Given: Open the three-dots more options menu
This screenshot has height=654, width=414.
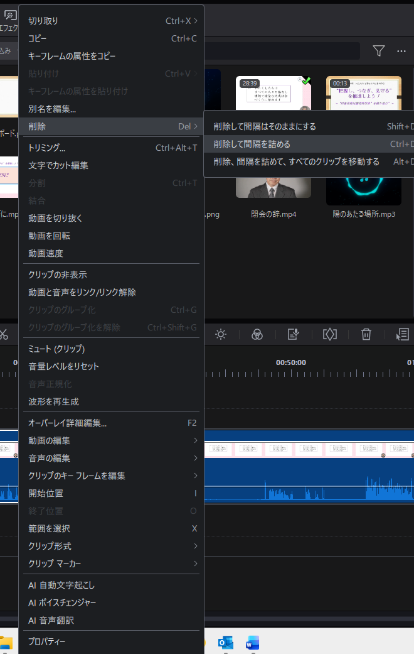Looking at the screenshot, I should [x=401, y=51].
